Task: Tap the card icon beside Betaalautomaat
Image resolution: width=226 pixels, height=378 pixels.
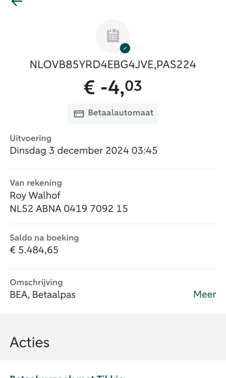Action: pos(79,114)
